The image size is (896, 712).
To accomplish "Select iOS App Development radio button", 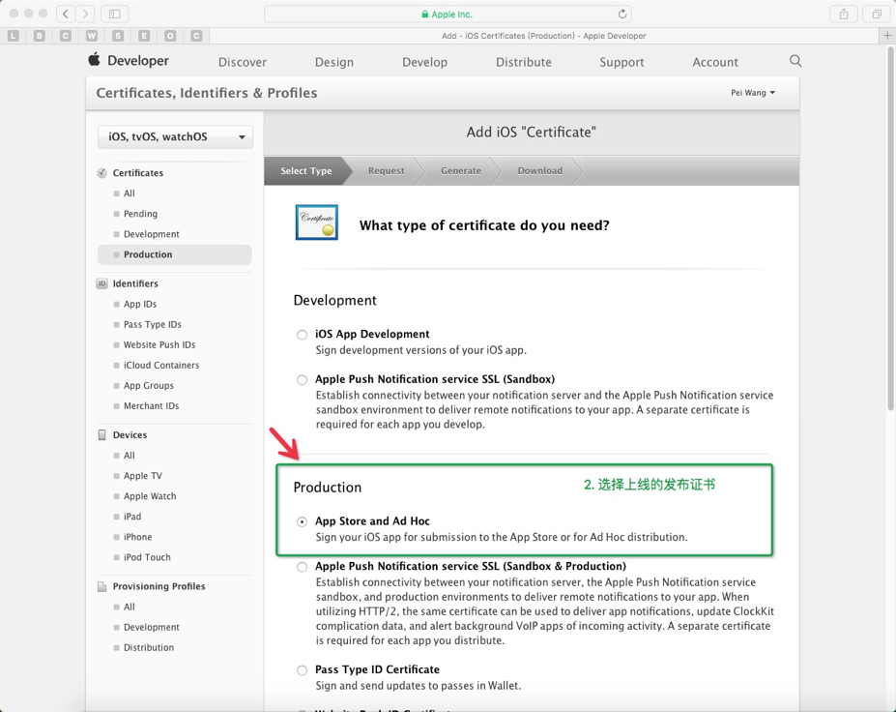I will (302, 335).
